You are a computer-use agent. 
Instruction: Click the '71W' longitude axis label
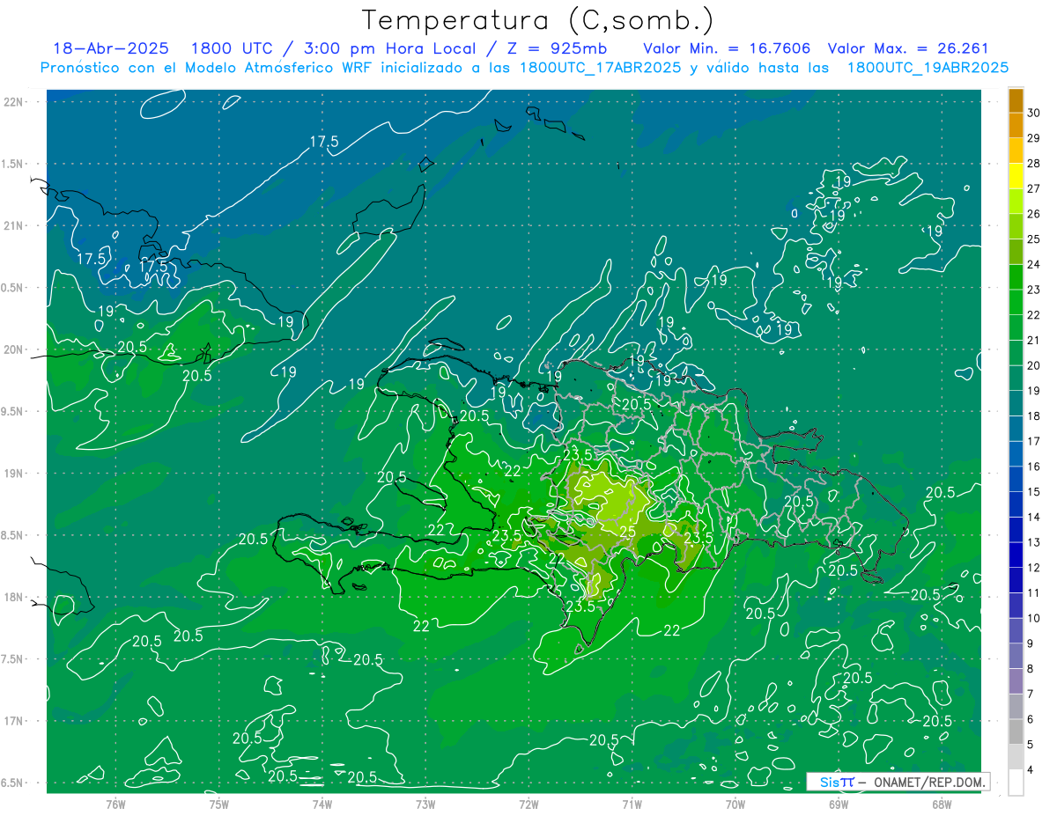click(632, 804)
